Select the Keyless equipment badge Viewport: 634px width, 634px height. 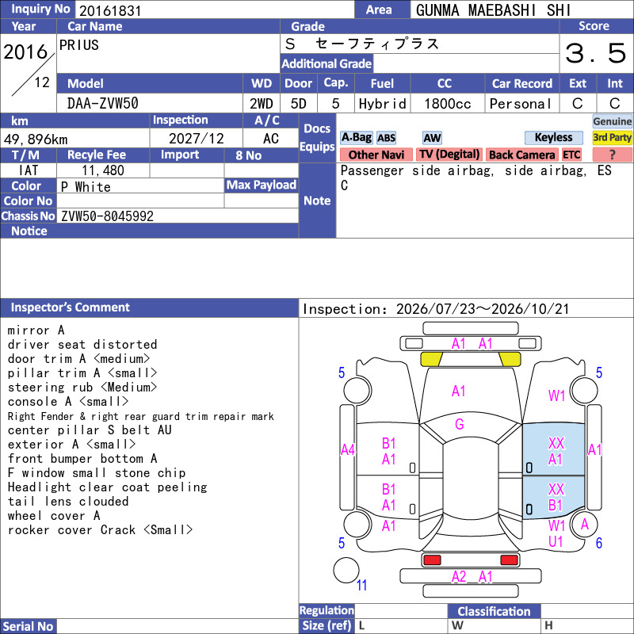coord(553,138)
